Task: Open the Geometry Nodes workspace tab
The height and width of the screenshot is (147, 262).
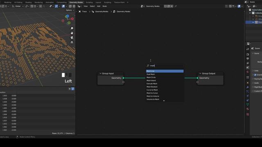Action: pos(76,2)
